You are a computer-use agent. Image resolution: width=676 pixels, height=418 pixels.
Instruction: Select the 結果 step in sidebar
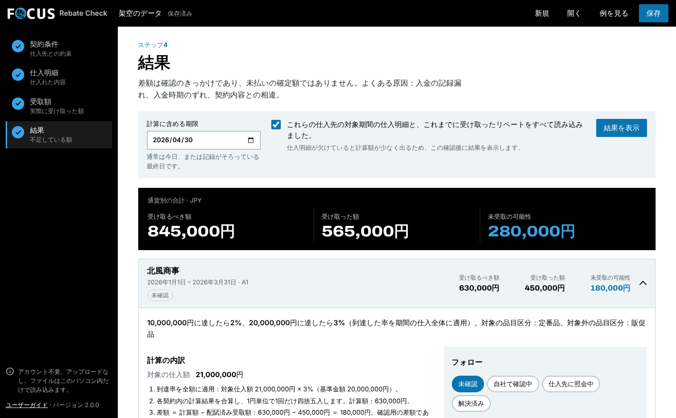59,135
